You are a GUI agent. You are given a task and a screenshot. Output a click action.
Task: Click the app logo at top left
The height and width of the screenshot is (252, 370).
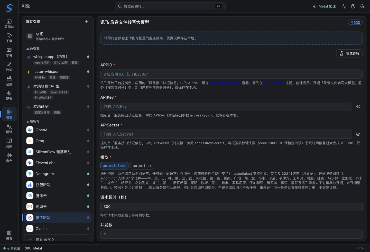tap(9, 8)
